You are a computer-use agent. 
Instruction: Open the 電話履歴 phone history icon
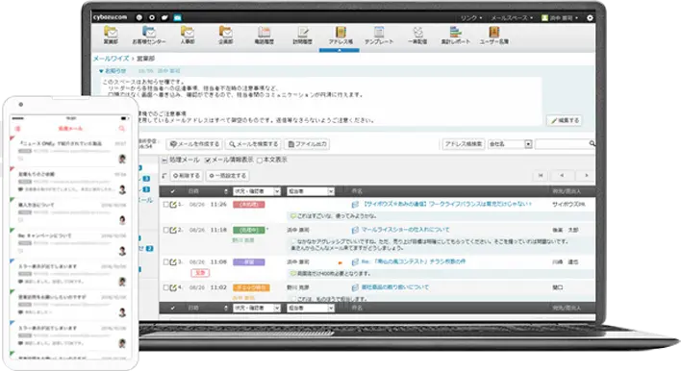point(265,36)
